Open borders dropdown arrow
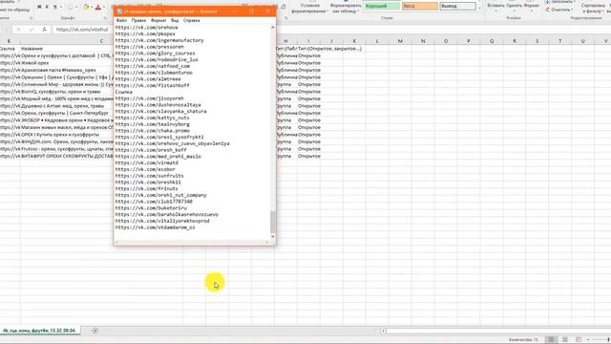This screenshot has height=344, width=611. coord(76,7)
